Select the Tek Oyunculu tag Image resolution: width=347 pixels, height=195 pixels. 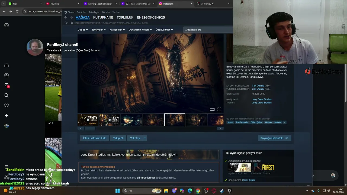242,122
